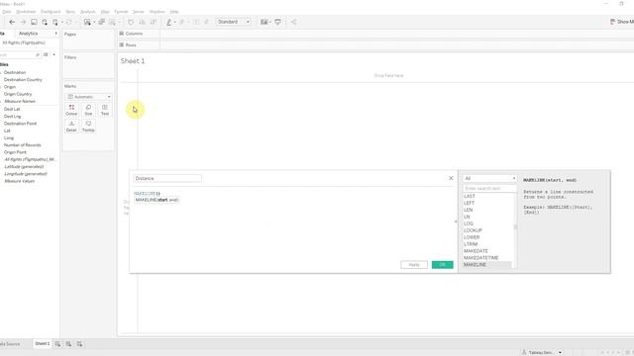The image size is (634, 356).
Task: Click the Redo forward arrow in toolbar
Action: tap(23, 22)
